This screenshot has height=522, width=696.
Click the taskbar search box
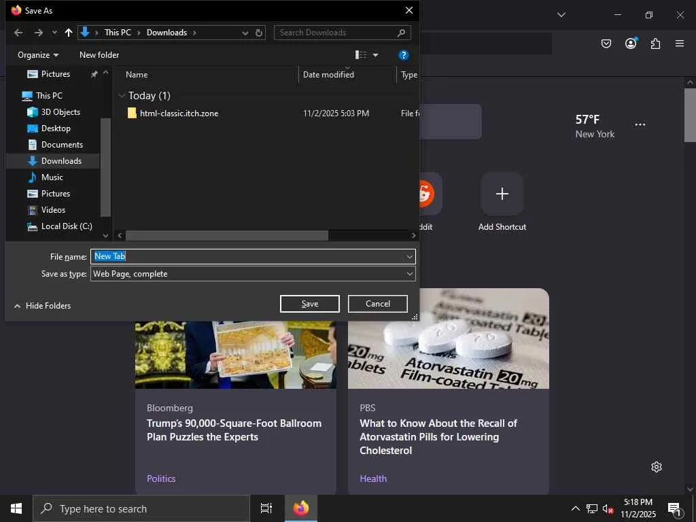click(x=141, y=508)
